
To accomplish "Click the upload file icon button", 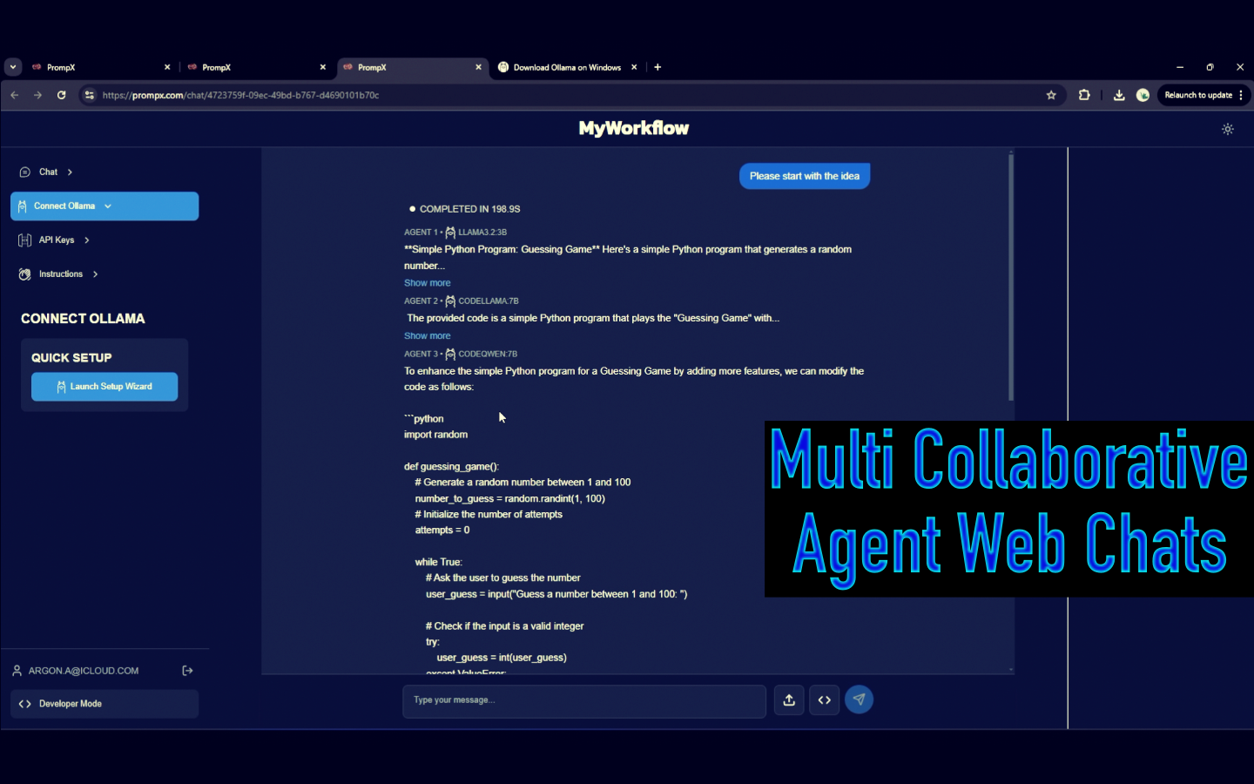I will click(789, 700).
